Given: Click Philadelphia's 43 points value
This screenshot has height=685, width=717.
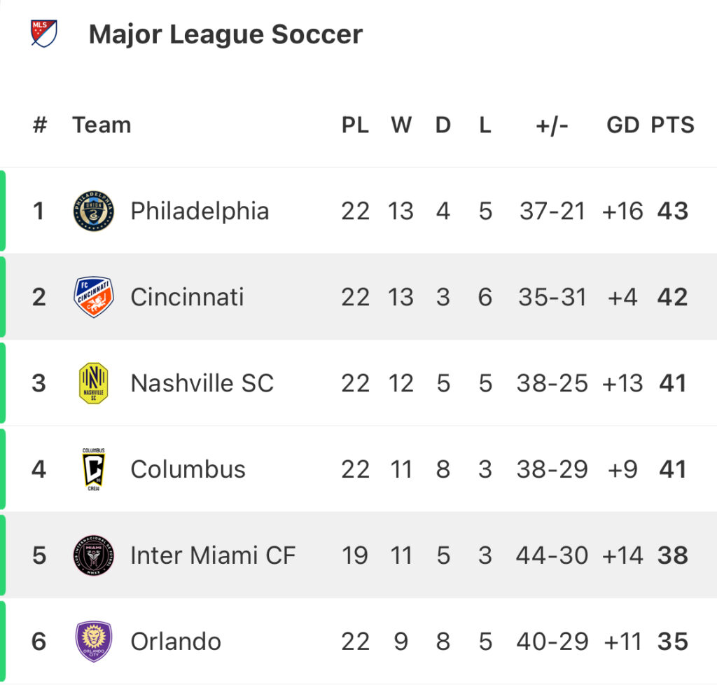Looking at the screenshot, I should pos(673,212).
